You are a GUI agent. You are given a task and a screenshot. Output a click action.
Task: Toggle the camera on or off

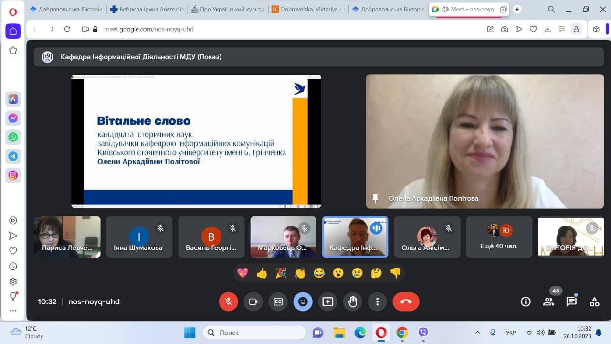(253, 301)
